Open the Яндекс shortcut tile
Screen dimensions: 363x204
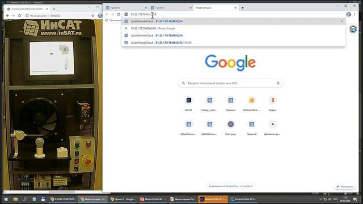tap(272, 103)
